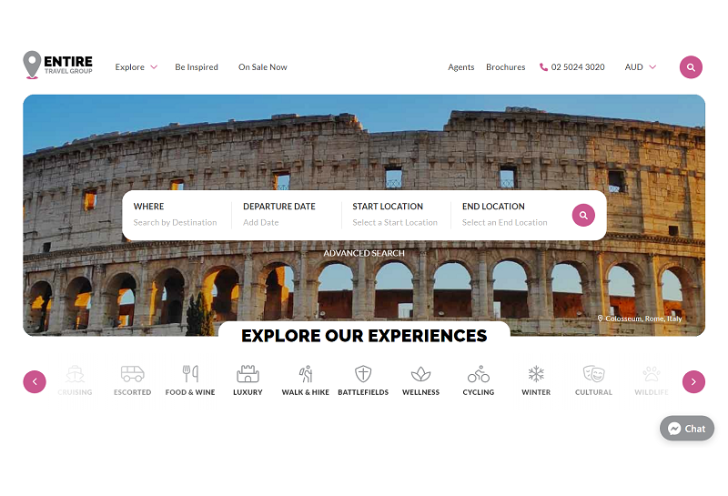Screen dimensions: 728x496
Task: Open the Start Location selector
Action: (395, 215)
